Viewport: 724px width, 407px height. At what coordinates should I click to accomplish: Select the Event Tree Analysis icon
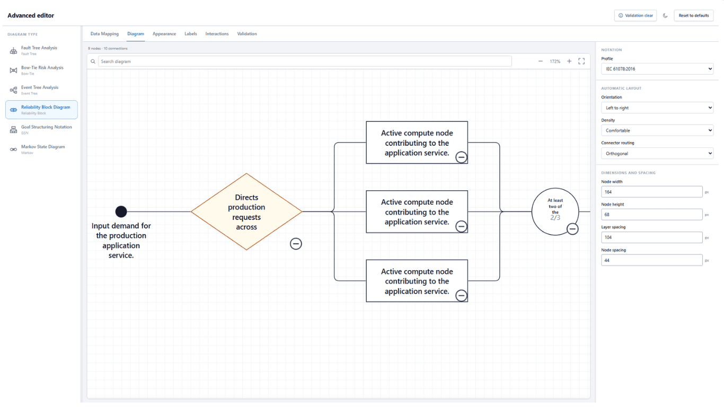tap(14, 90)
